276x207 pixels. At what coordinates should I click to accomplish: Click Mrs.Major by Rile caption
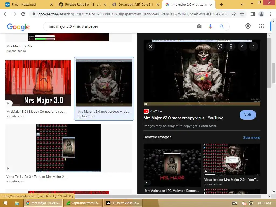coord(19,46)
